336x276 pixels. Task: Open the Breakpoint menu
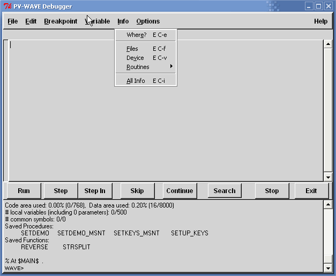61,21
